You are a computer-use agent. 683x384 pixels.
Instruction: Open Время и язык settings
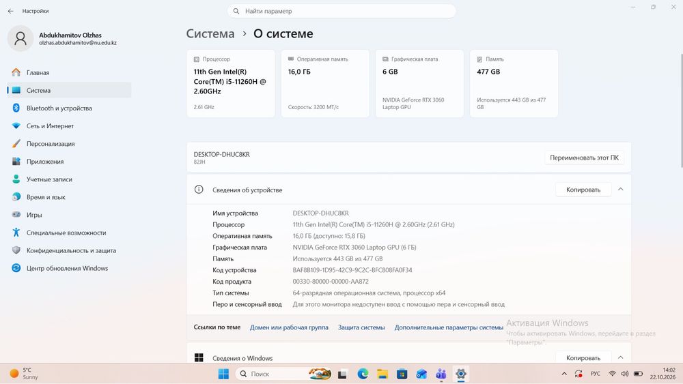coord(69,197)
